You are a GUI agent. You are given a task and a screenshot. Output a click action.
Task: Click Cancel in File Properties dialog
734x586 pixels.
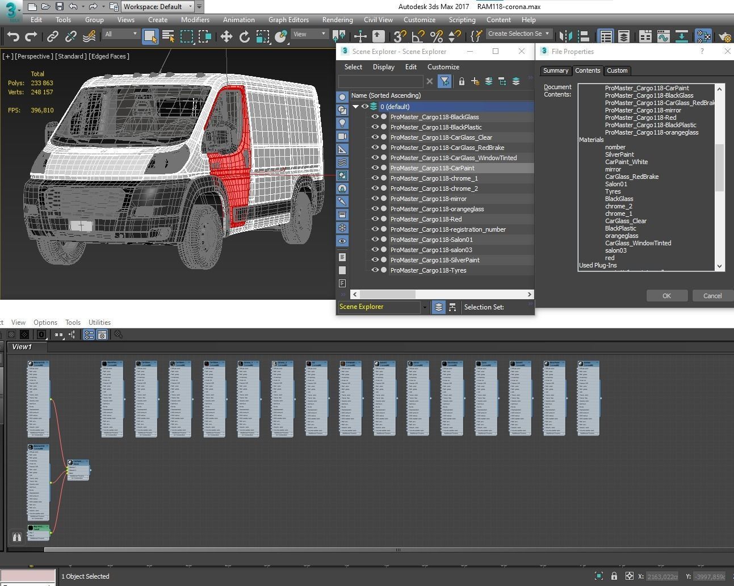coord(712,296)
